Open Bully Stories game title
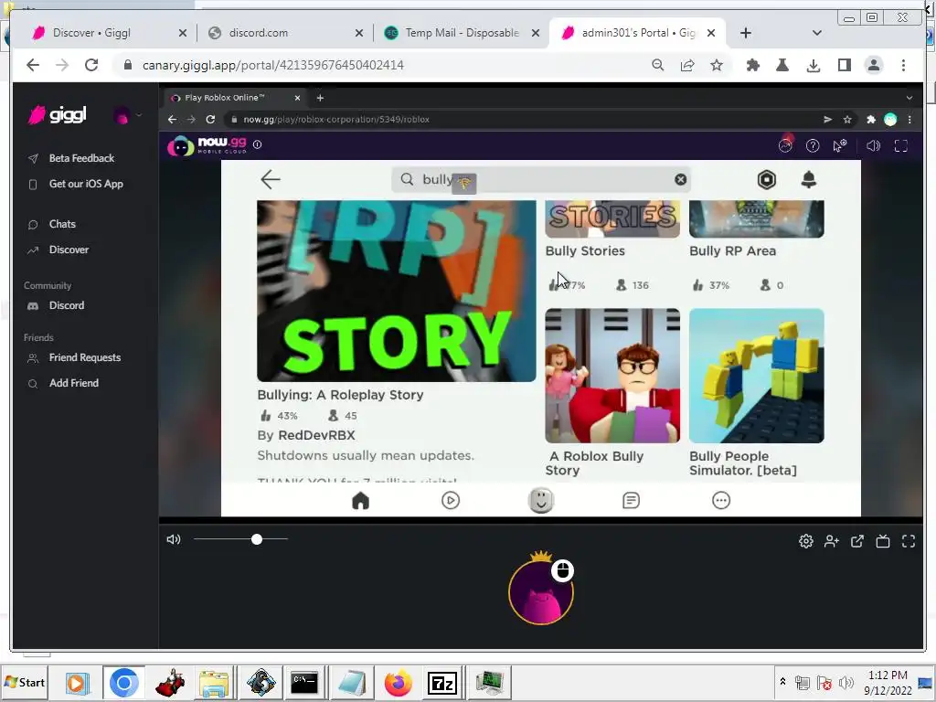This screenshot has width=936, height=702. pos(585,250)
